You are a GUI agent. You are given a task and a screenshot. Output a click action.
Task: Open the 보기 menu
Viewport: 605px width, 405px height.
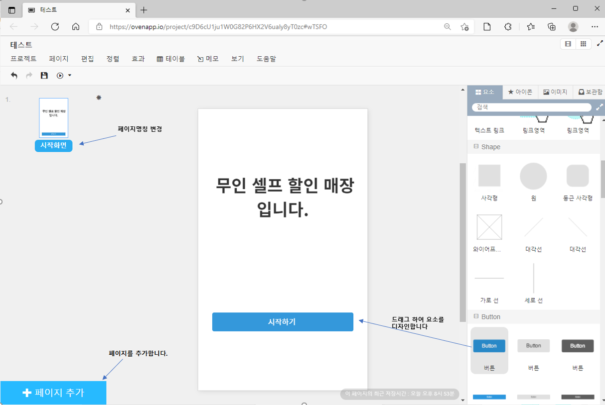click(238, 59)
